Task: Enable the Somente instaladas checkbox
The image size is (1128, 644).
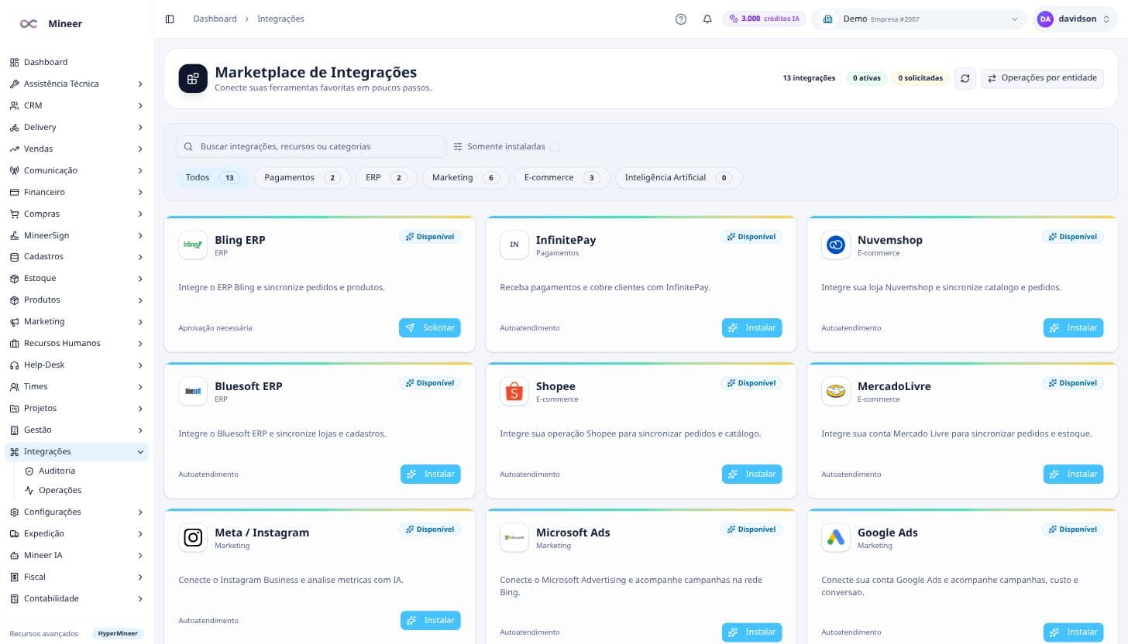Action: (555, 146)
